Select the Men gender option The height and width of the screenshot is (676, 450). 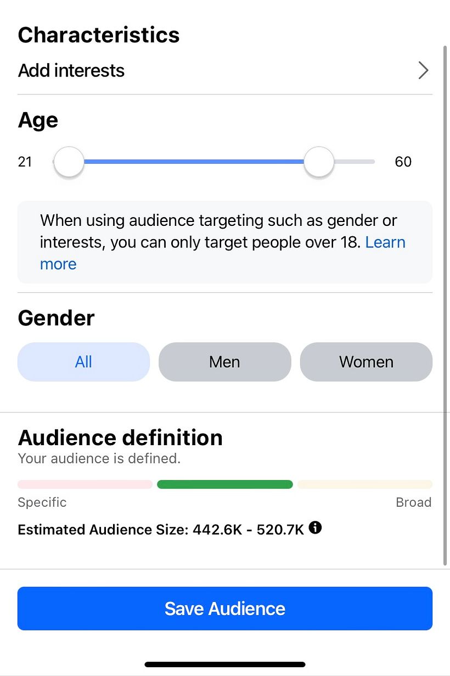(224, 362)
